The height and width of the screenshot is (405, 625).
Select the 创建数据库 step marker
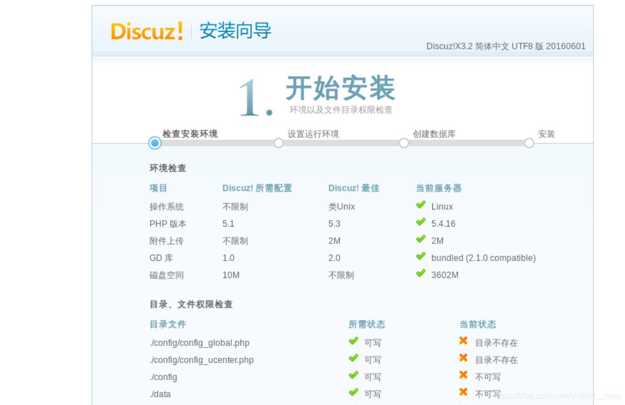tap(404, 143)
